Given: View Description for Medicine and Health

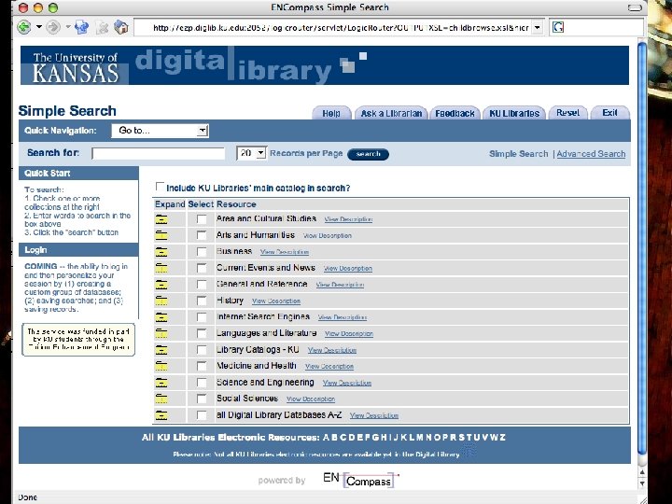Looking at the screenshot, I should tap(329, 367).
